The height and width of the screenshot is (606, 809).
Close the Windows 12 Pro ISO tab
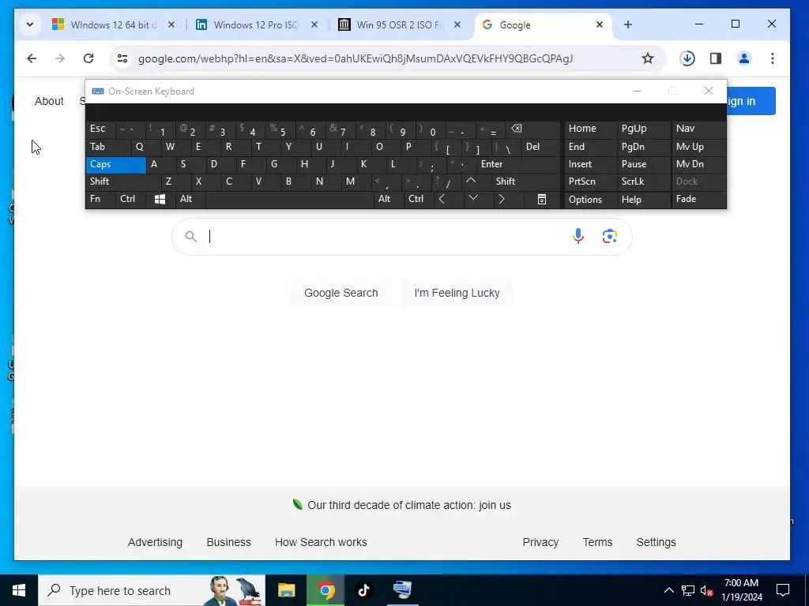coord(314,24)
